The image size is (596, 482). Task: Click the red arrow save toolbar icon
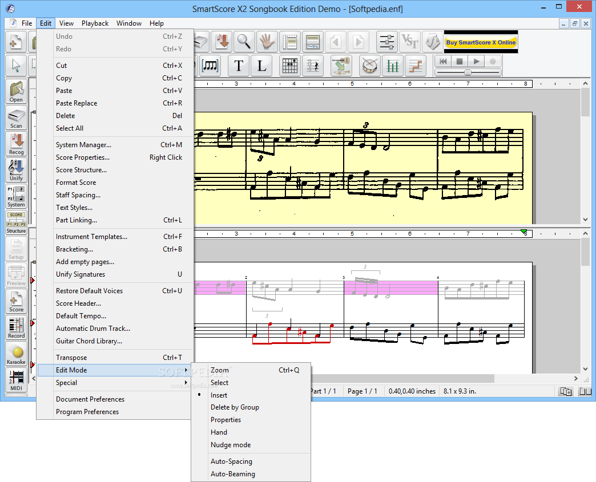[222, 42]
